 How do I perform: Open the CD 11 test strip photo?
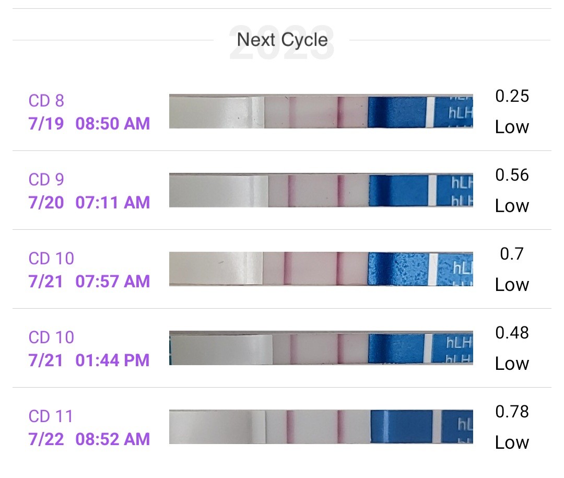(x=321, y=426)
